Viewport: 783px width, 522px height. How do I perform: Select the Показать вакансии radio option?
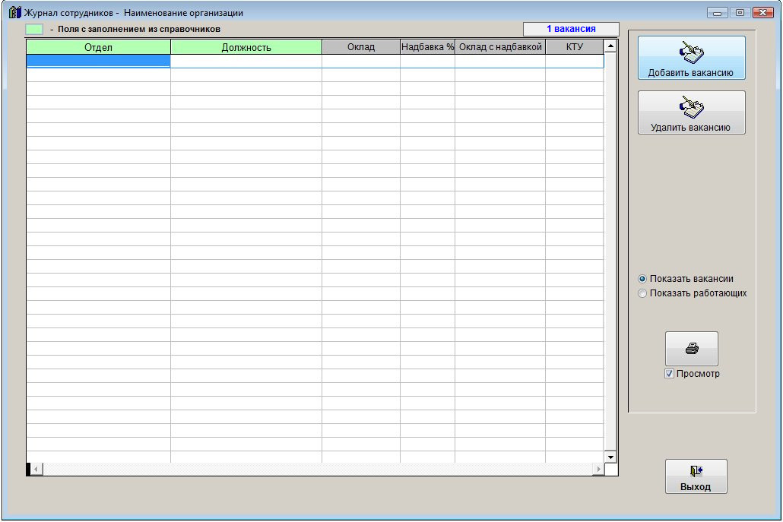pyautogui.click(x=642, y=279)
